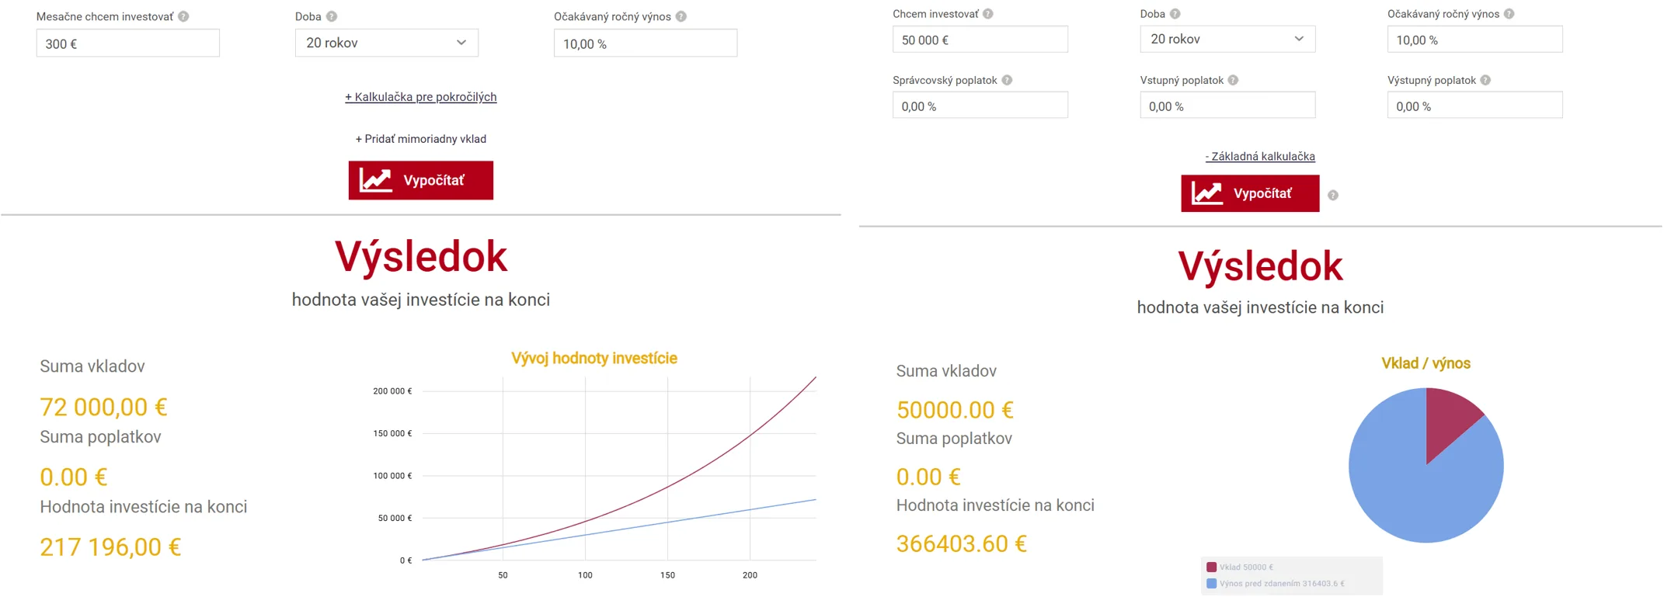Click help icon next to left Doba label
This screenshot has height=597, width=1664.
(332, 16)
